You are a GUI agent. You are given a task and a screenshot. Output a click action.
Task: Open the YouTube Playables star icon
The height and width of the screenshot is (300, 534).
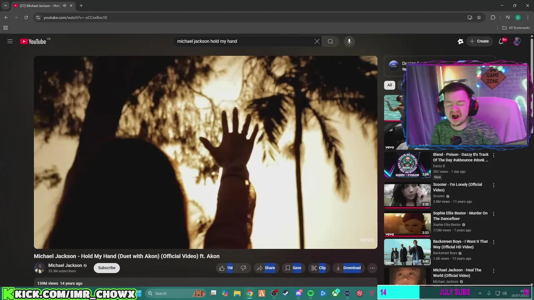coord(461,41)
